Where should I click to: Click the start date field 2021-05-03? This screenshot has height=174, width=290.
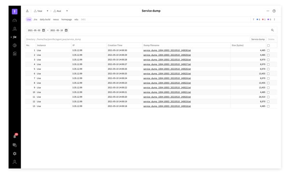tap(36, 30)
